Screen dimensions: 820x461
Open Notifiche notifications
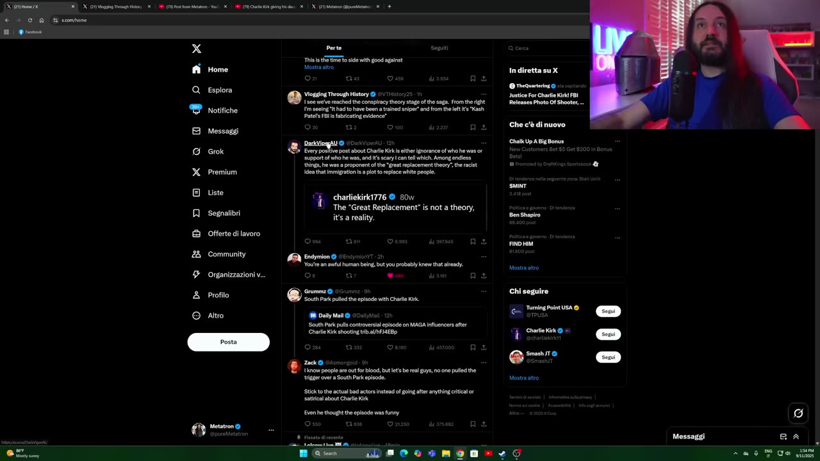[215, 110]
